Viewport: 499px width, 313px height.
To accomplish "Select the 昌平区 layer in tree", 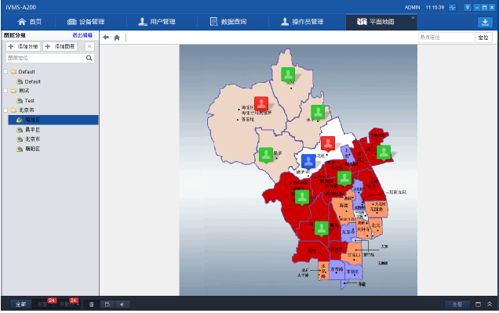I will tap(32, 129).
